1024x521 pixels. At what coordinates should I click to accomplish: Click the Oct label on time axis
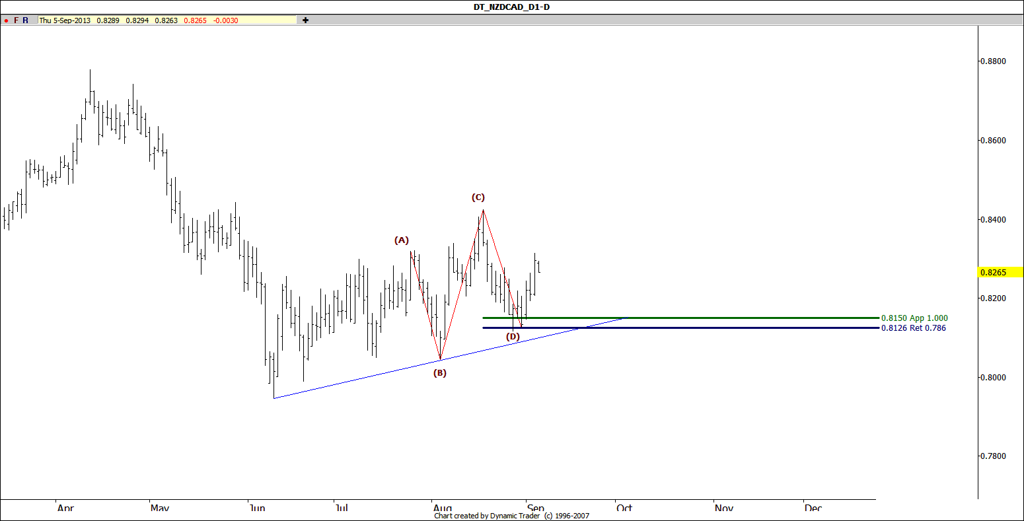coord(624,508)
